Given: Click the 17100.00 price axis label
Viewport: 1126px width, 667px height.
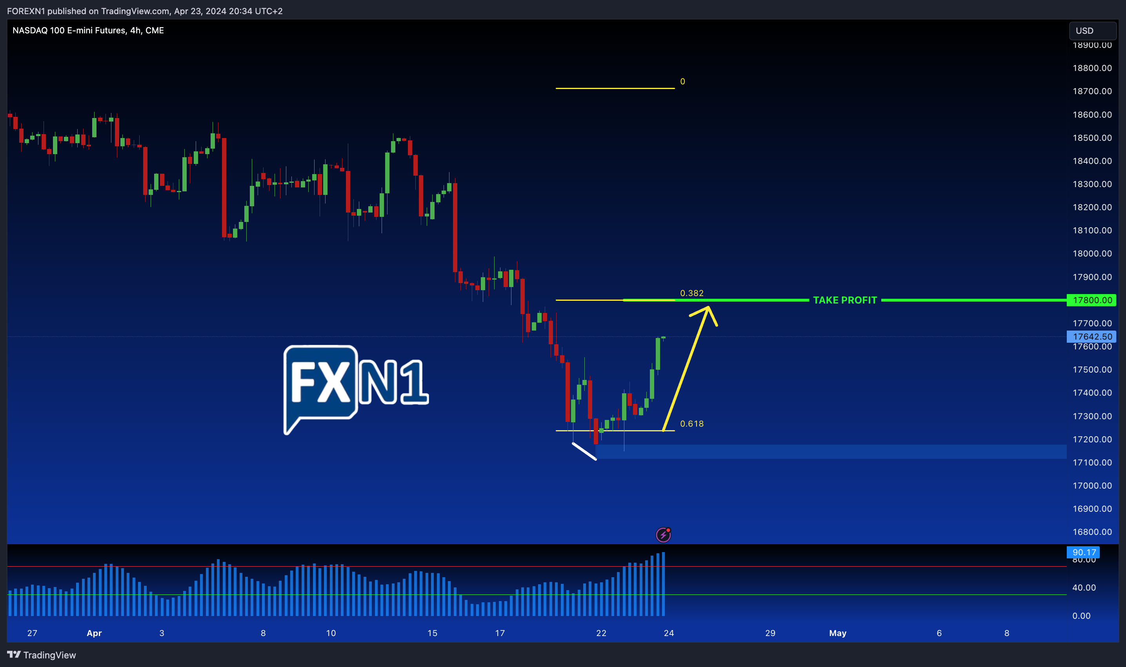Looking at the screenshot, I should point(1092,462).
